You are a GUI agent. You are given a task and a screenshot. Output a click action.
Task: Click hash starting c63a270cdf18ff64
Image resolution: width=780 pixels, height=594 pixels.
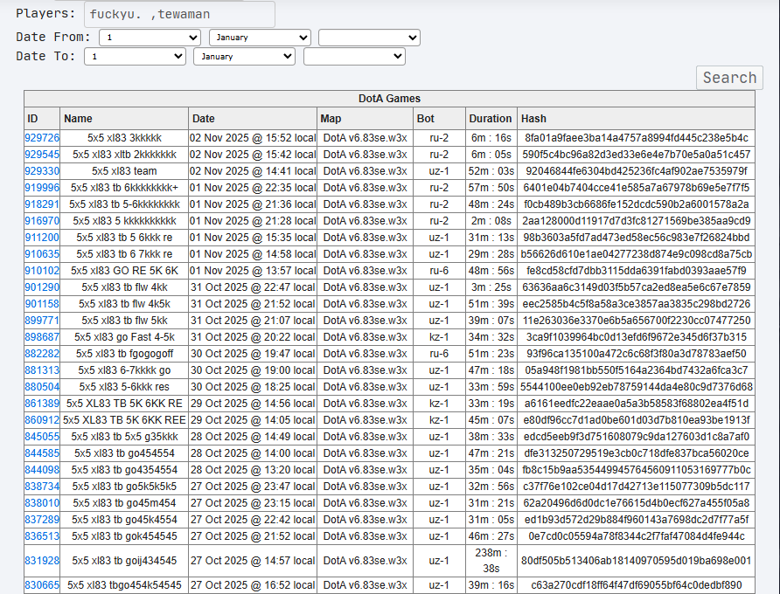pyautogui.click(x=637, y=585)
